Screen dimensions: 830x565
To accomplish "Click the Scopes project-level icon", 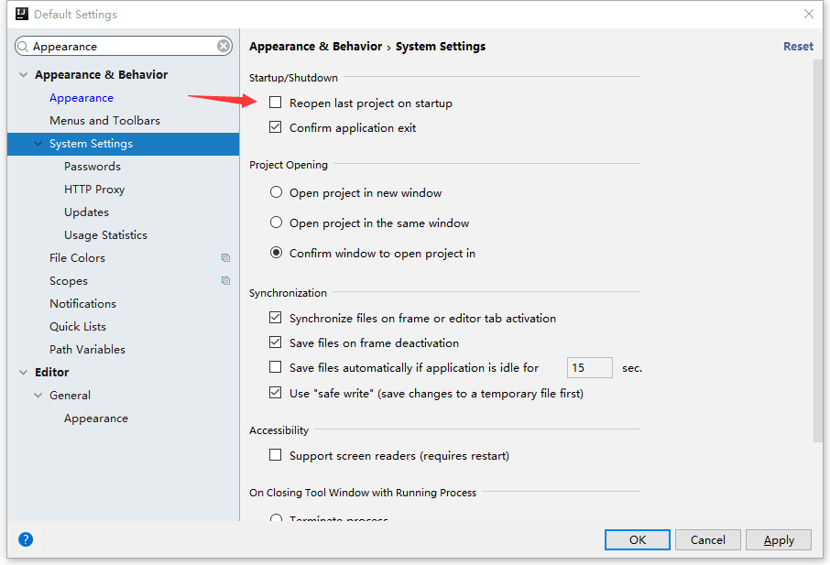I will point(225,281).
